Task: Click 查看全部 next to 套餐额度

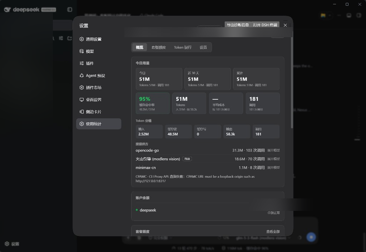Action: pyautogui.click(x=273, y=232)
